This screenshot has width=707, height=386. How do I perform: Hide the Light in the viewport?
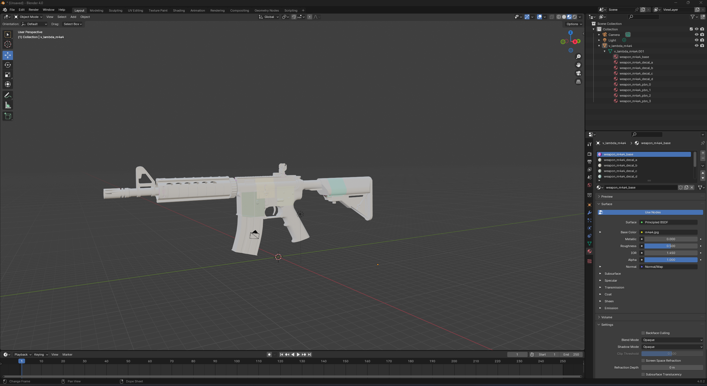(696, 40)
